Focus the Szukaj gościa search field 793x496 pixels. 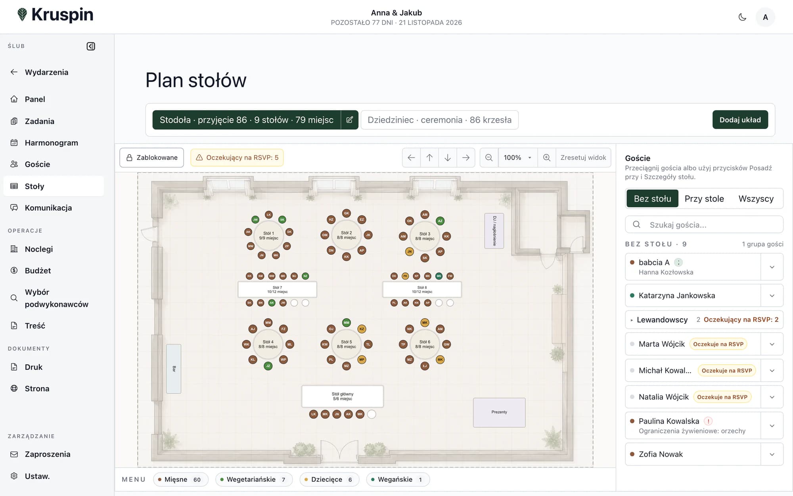click(704, 225)
